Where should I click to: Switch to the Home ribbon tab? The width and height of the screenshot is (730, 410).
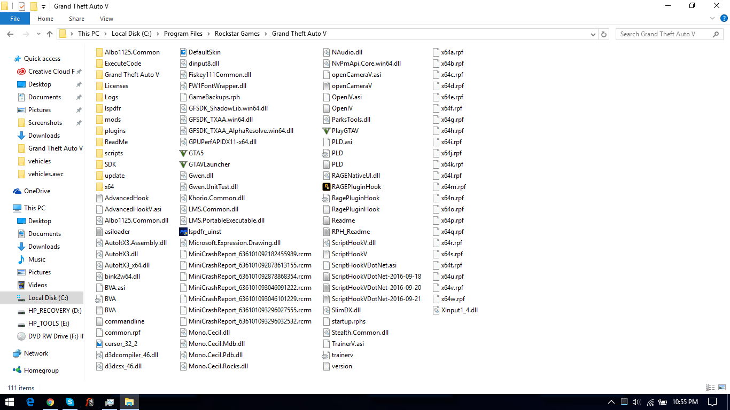pos(45,19)
